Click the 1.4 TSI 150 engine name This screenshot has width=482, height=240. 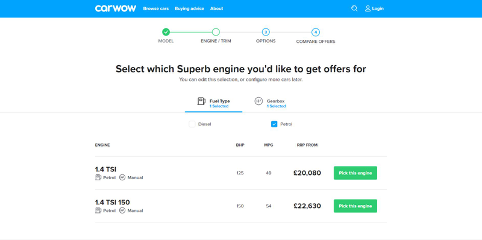click(x=113, y=202)
